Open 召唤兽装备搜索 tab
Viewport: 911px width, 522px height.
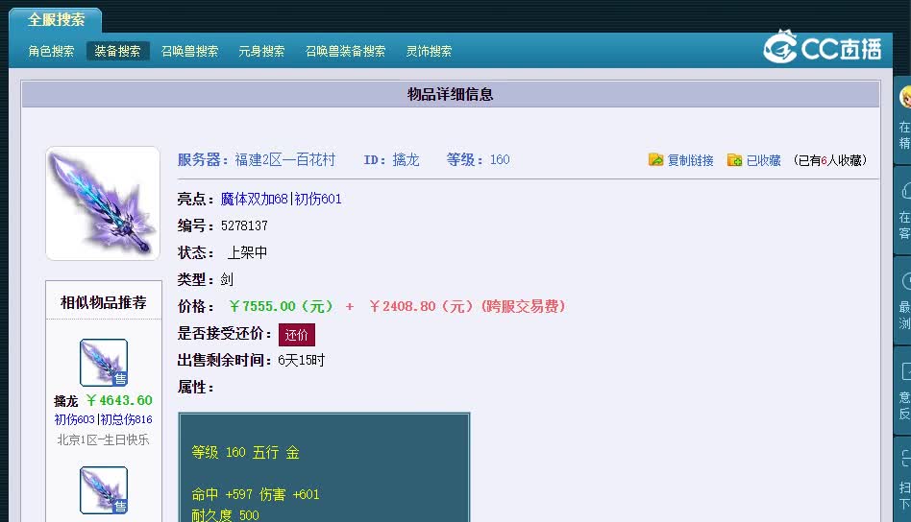pos(345,51)
